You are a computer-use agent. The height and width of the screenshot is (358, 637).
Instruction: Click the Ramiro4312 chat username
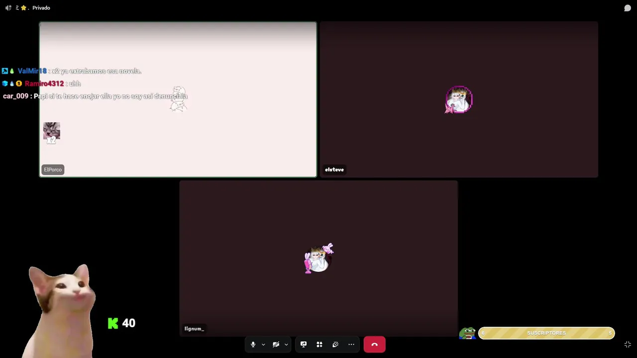tap(44, 84)
